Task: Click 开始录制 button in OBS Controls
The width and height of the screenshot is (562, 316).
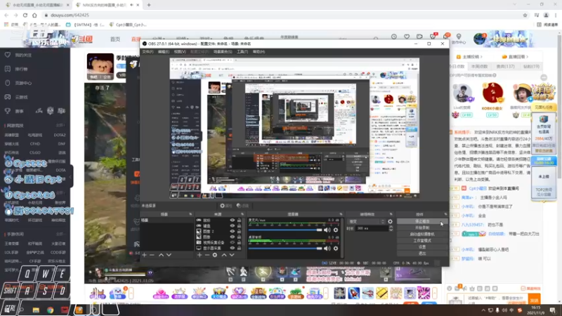Action: pyautogui.click(x=422, y=228)
